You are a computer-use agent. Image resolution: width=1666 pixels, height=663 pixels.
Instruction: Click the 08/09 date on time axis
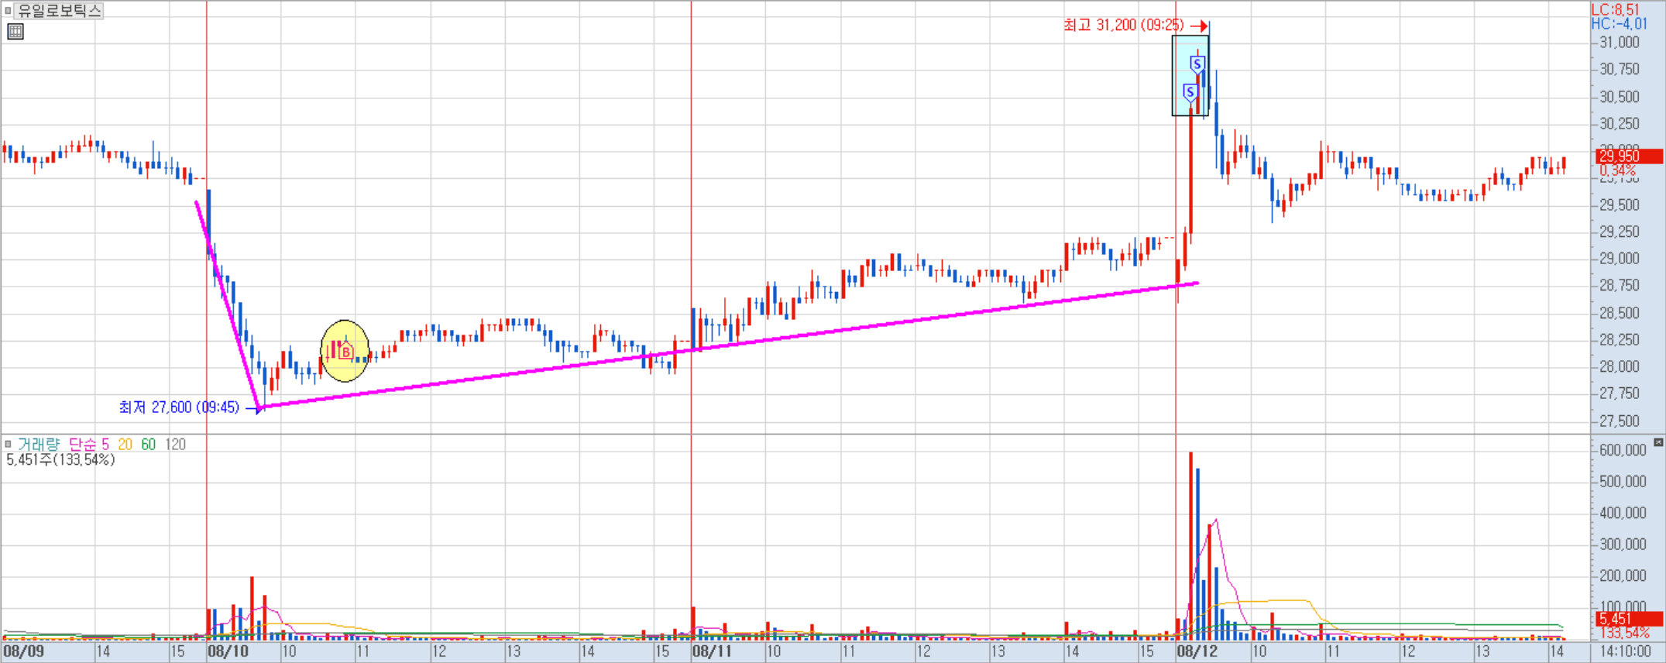pos(23,651)
